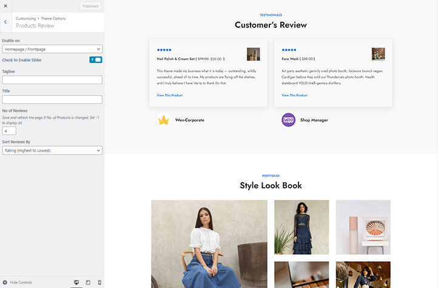Viewport: 438px width, 288px height.
Task: Click the Products Review section title
Action: [35, 25]
